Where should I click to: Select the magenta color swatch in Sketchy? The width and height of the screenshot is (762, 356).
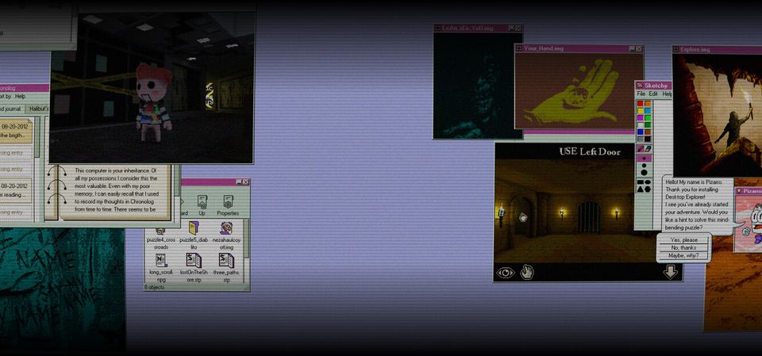(641, 117)
